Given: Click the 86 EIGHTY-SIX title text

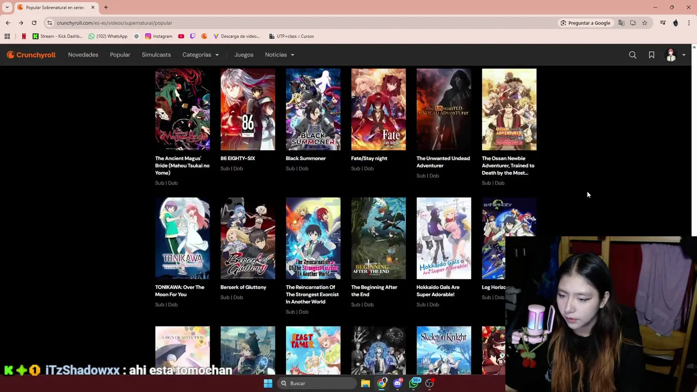Looking at the screenshot, I should point(237,158).
